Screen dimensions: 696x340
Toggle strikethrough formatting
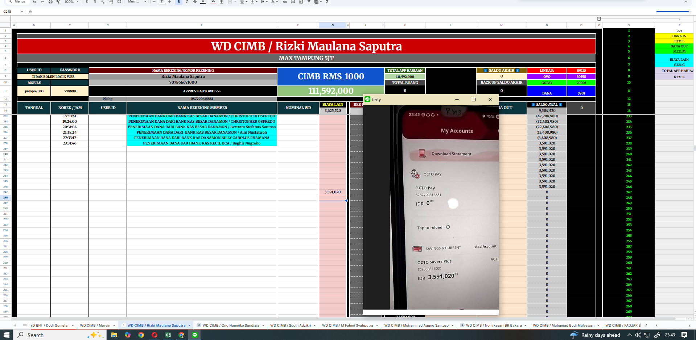(195, 2)
